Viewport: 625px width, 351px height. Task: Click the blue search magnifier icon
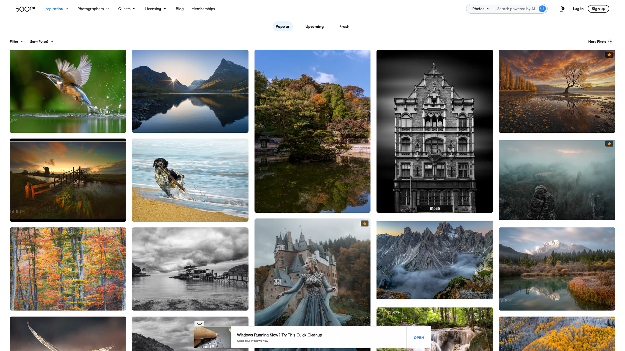click(x=542, y=9)
